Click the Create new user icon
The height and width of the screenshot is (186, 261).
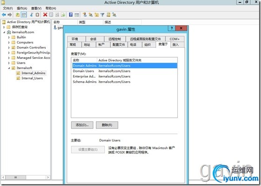click(x=85, y=14)
